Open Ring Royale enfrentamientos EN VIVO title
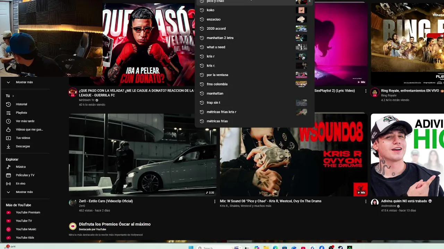Viewport: 444px width, 249px height. pyautogui.click(x=412, y=91)
